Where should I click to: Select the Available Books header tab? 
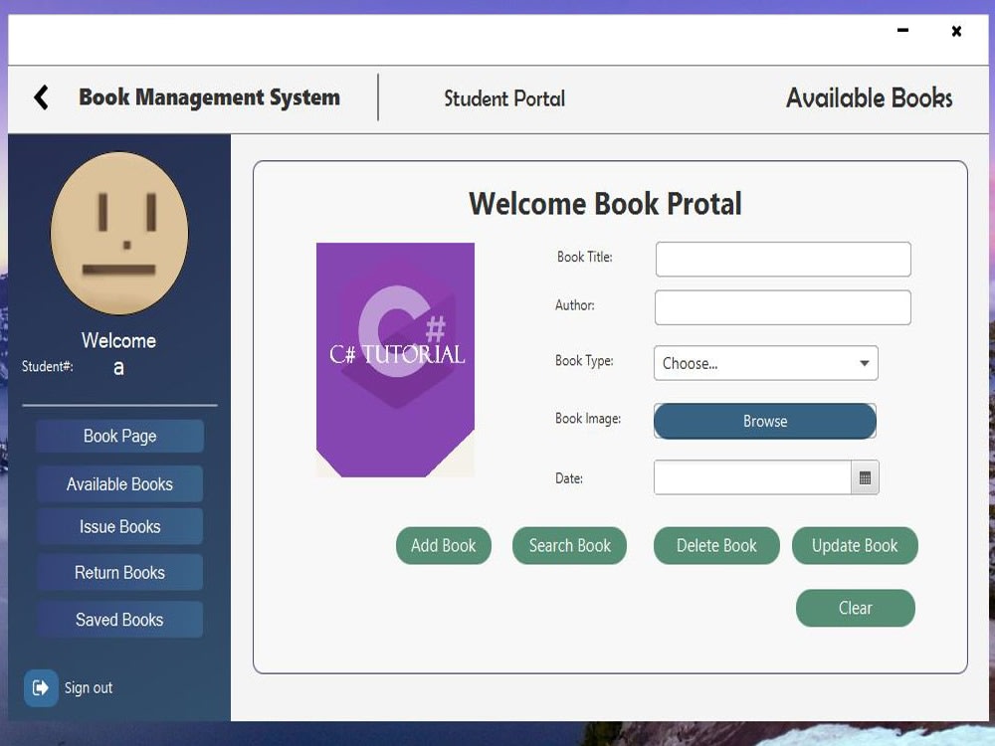[869, 97]
